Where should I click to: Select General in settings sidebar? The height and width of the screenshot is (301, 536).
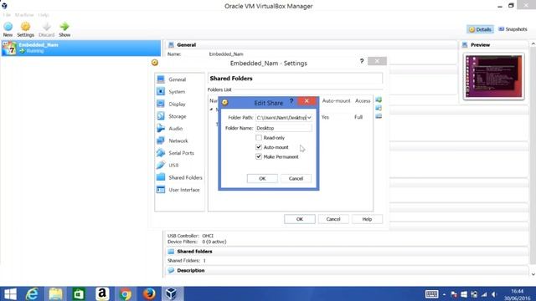tap(177, 79)
